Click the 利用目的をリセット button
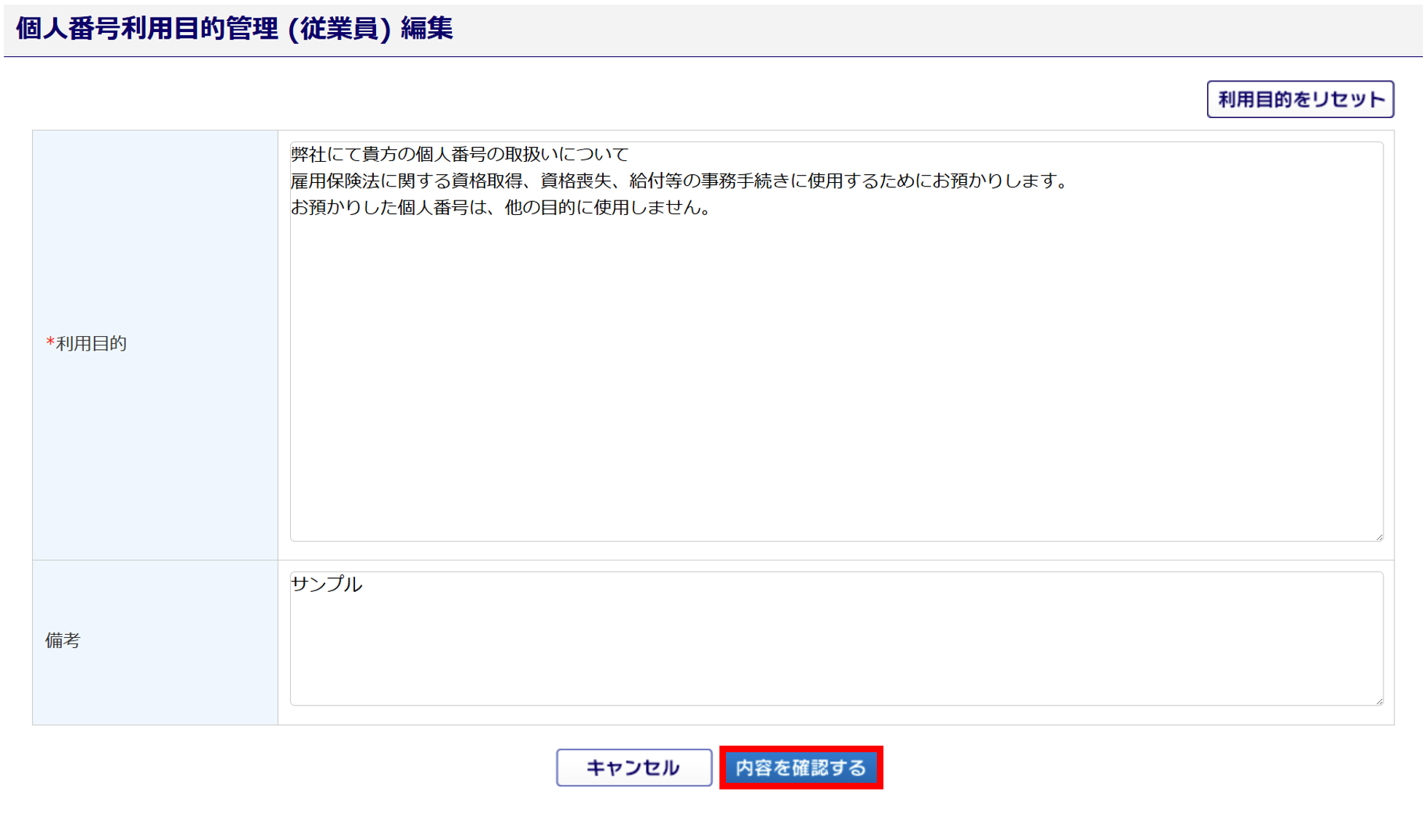The width and height of the screenshot is (1425, 820). point(1300,99)
